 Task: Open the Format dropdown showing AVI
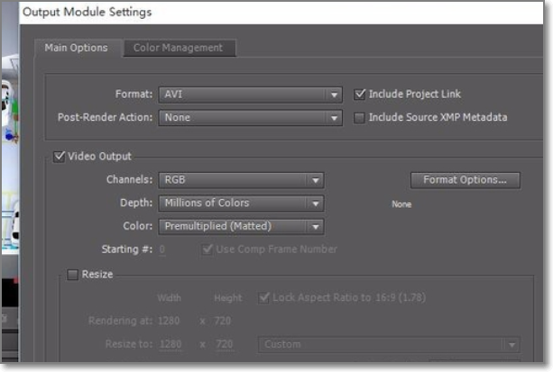250,94
